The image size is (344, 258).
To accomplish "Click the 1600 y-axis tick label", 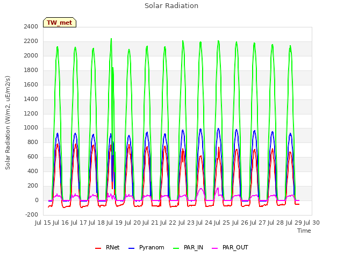I will pos(31,84).
